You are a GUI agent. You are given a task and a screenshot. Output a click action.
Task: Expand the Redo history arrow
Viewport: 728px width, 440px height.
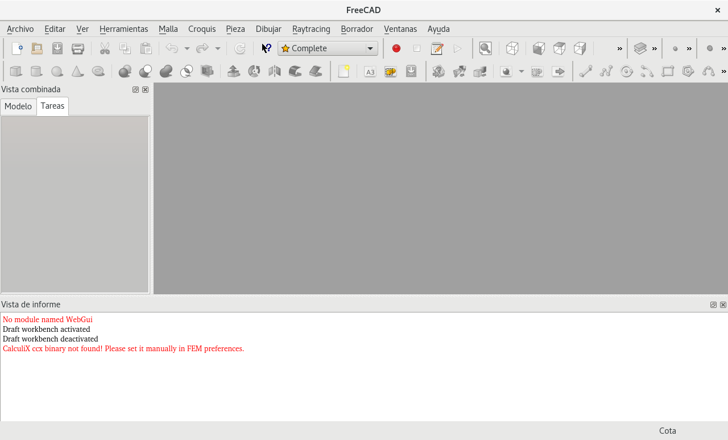[217, 48]
